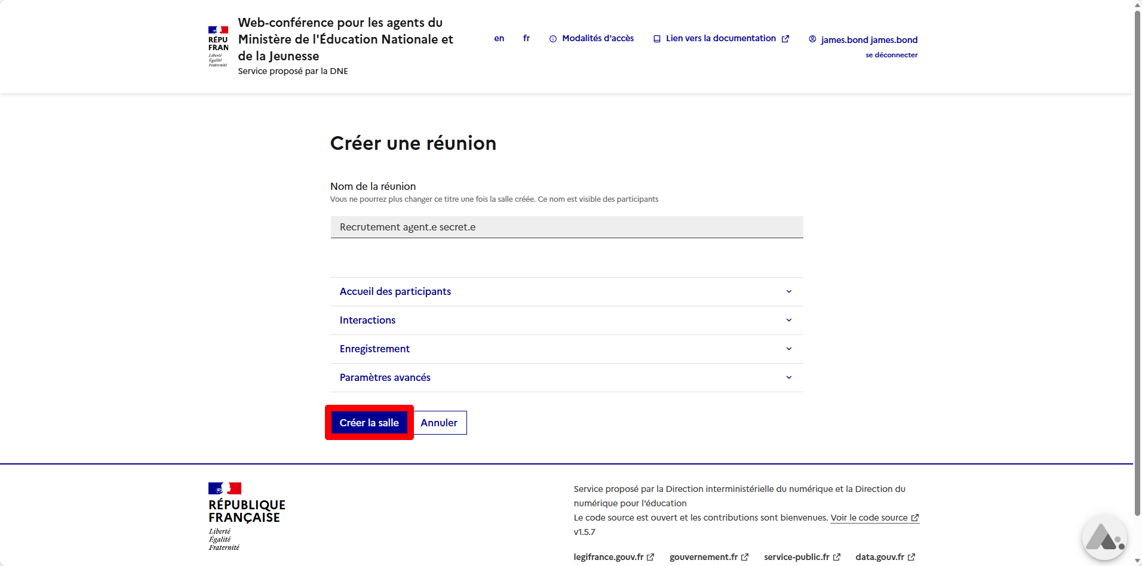The width and height of the screenshot is (1142, 566).
Task: Click the footer République Française logo
Action: pos(247,516)
